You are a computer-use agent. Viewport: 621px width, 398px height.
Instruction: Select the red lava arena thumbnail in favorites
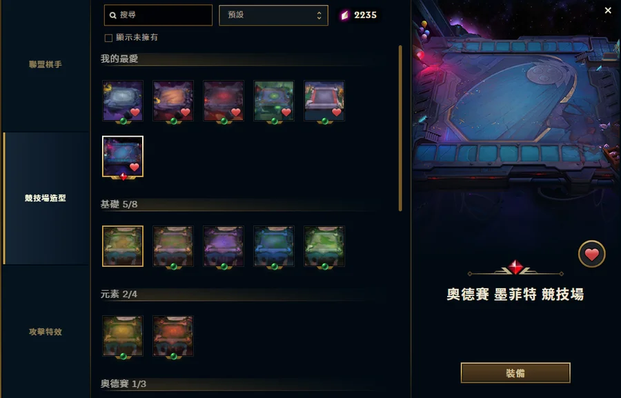point(224,101)
